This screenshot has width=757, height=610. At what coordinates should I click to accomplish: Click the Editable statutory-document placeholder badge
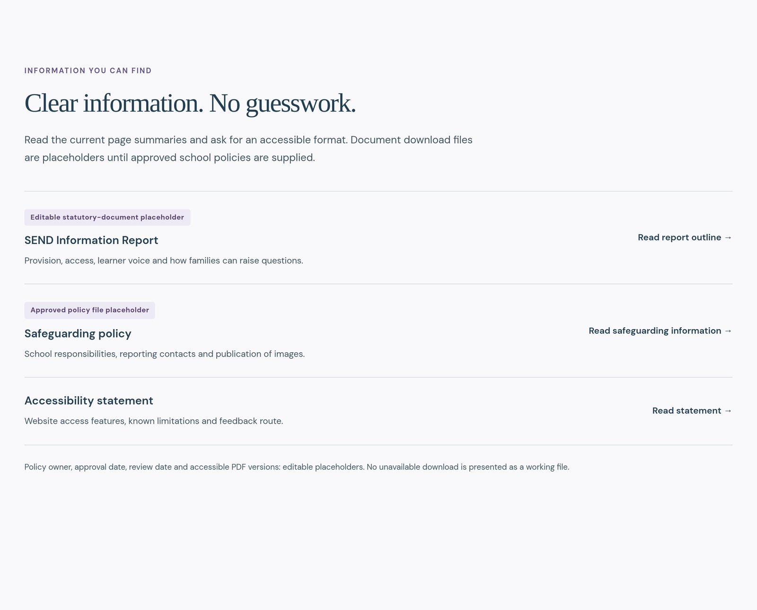pyautogui.click(x=107, y=218)
